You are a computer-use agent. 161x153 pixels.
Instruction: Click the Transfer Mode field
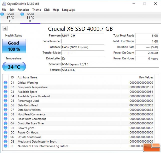83,53
